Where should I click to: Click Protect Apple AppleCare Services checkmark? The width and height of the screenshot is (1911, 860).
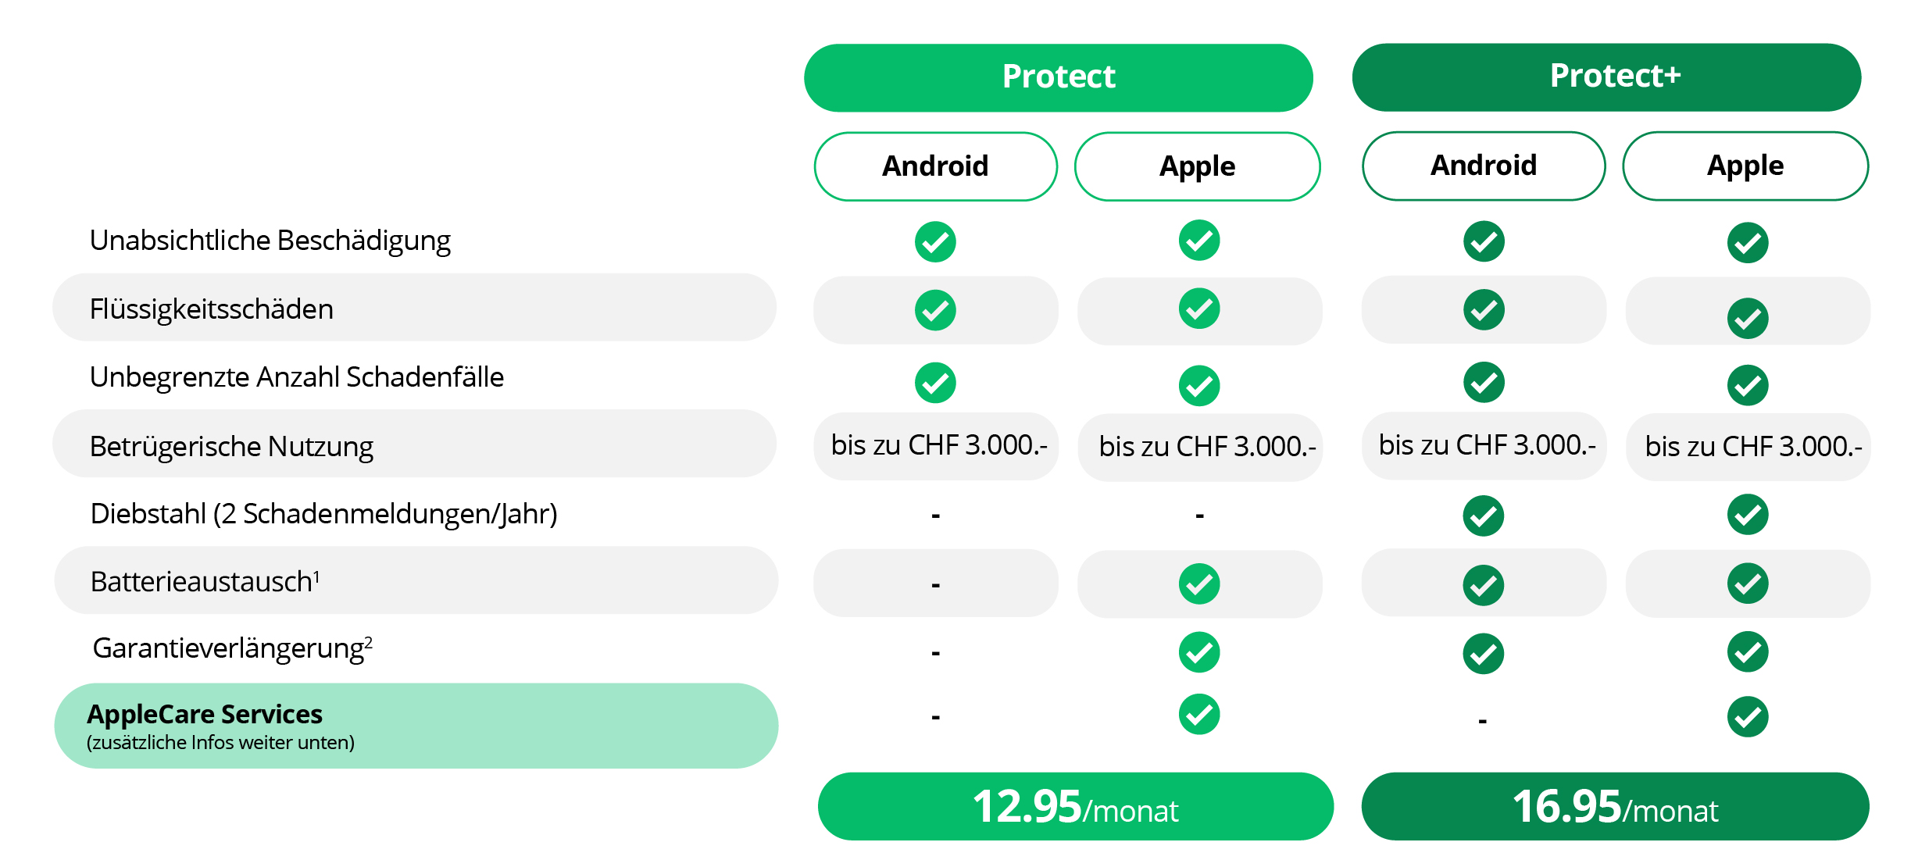click(x=1199, y=714)
